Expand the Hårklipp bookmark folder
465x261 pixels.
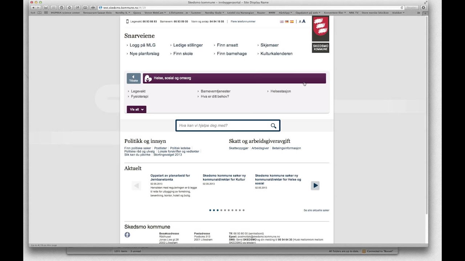pos(286,13)
